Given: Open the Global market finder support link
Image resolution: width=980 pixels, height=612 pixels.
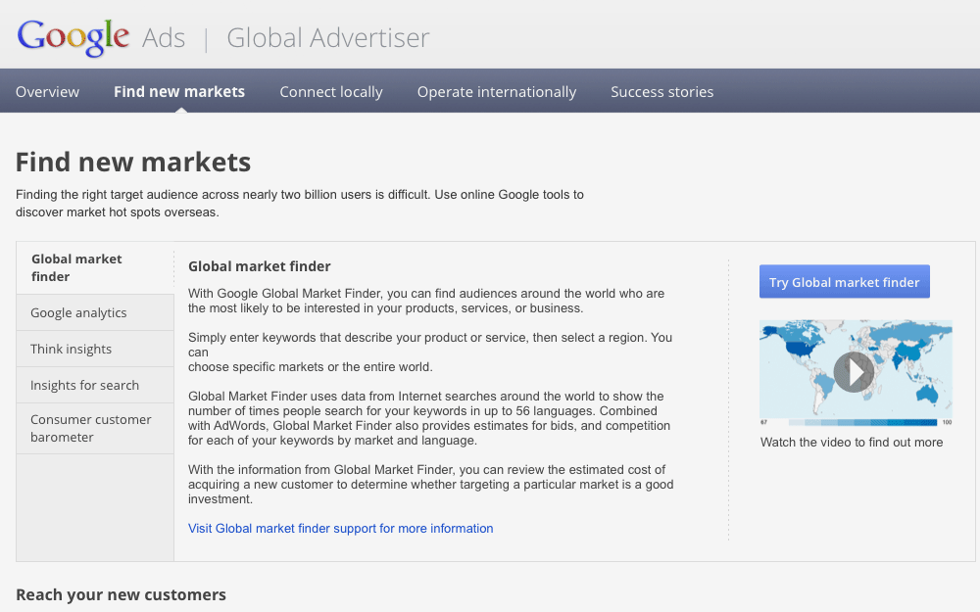Looking at the screenshot, I should coord(341,528).
